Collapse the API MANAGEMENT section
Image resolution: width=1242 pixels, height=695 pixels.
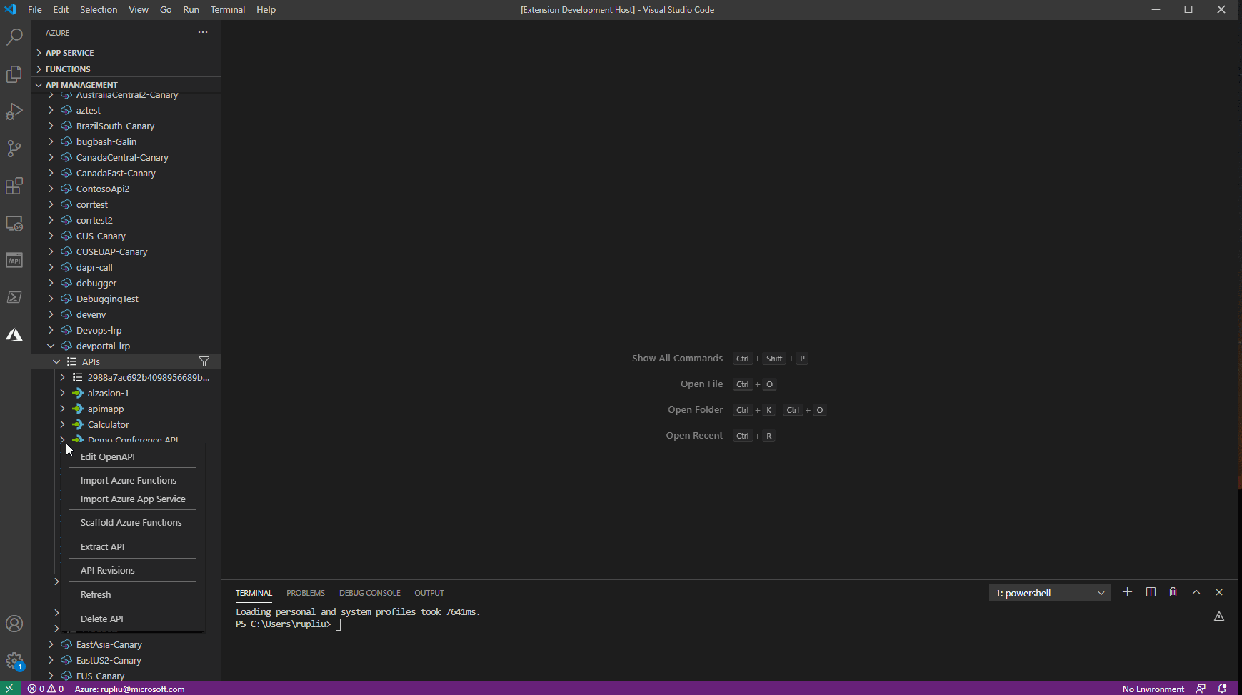(x=126, y=85)
